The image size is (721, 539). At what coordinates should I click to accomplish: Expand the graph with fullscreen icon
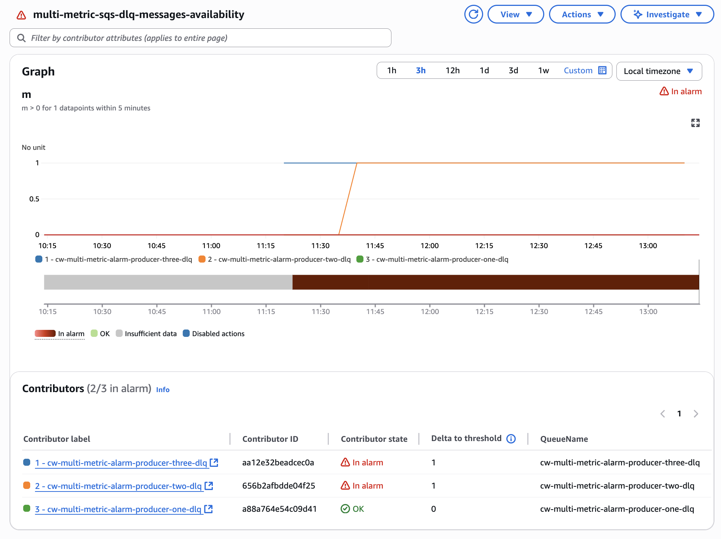(695, 123)
